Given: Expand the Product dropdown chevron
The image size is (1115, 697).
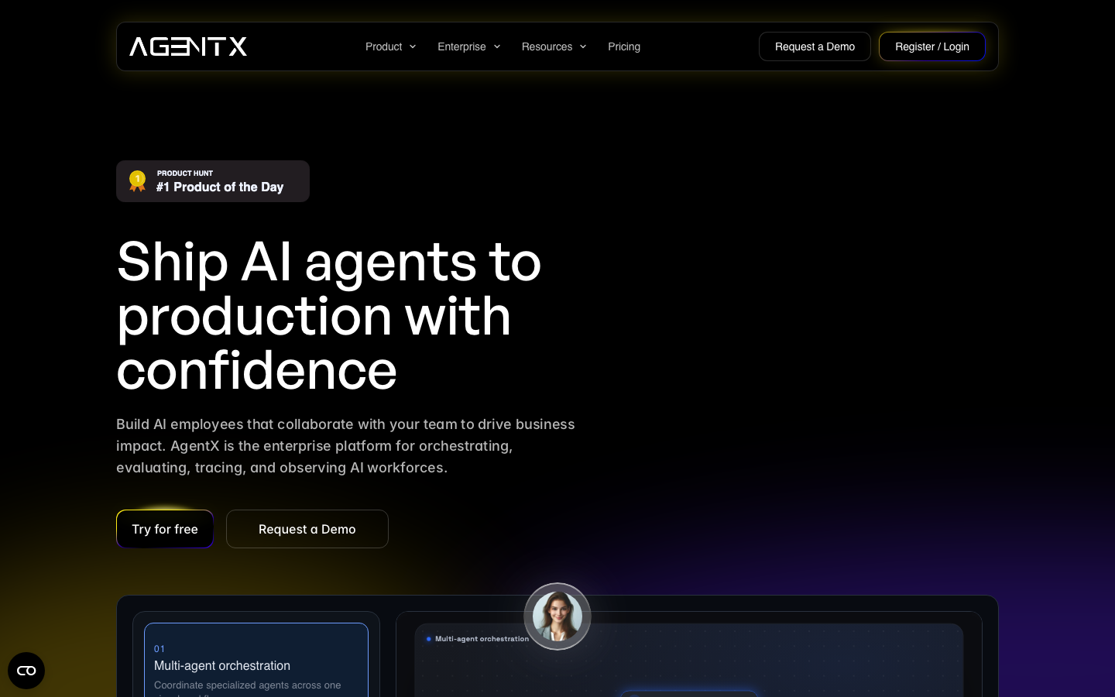Looking at the screenshot, I should pos(413,46).
